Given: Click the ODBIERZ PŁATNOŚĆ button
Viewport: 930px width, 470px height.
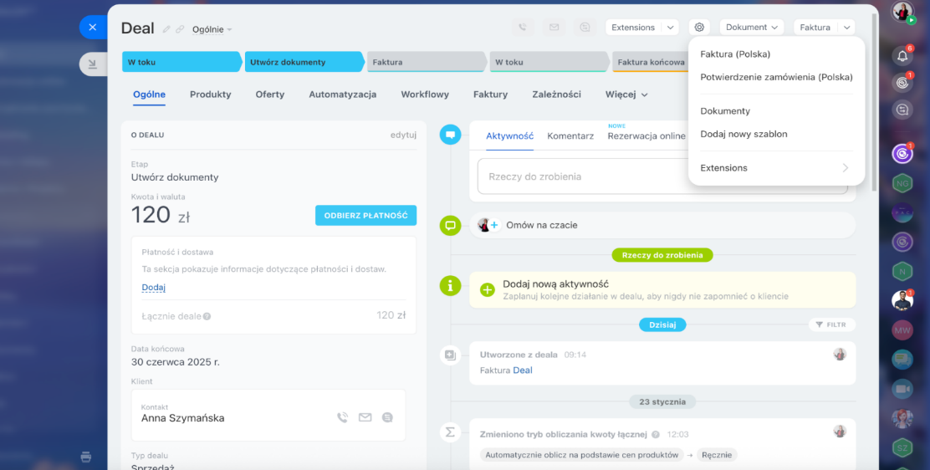Looking at the screenshot, I should coord(365,215).
